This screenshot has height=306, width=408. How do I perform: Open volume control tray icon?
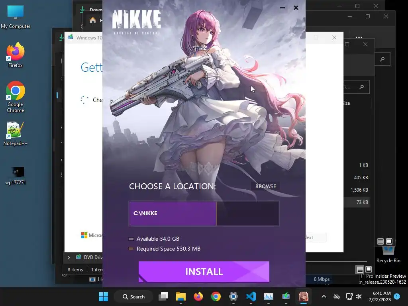pos(359,296)
